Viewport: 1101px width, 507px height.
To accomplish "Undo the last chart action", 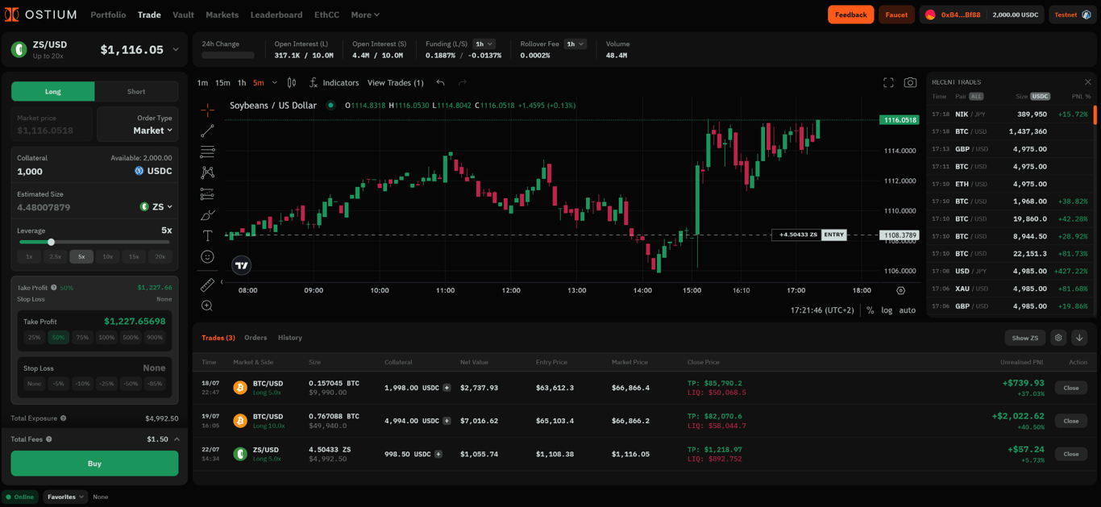I will point(440,83).
